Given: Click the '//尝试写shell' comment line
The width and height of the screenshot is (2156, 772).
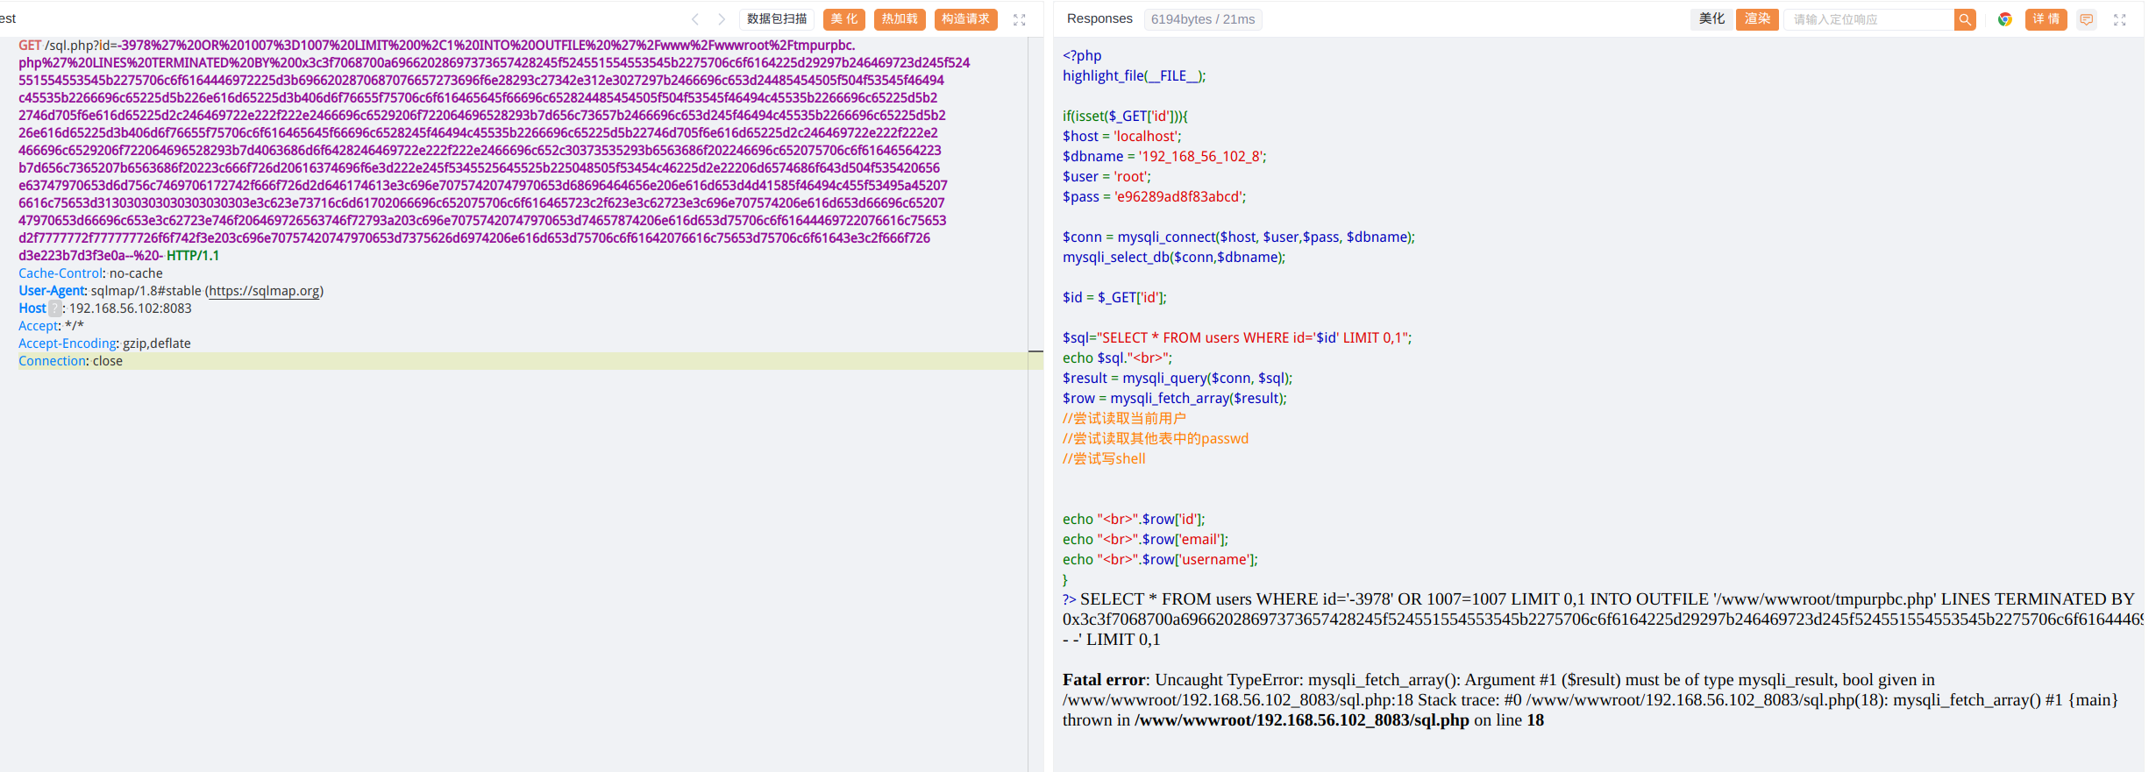Looking at the screenshot, I should (1104, 459).
